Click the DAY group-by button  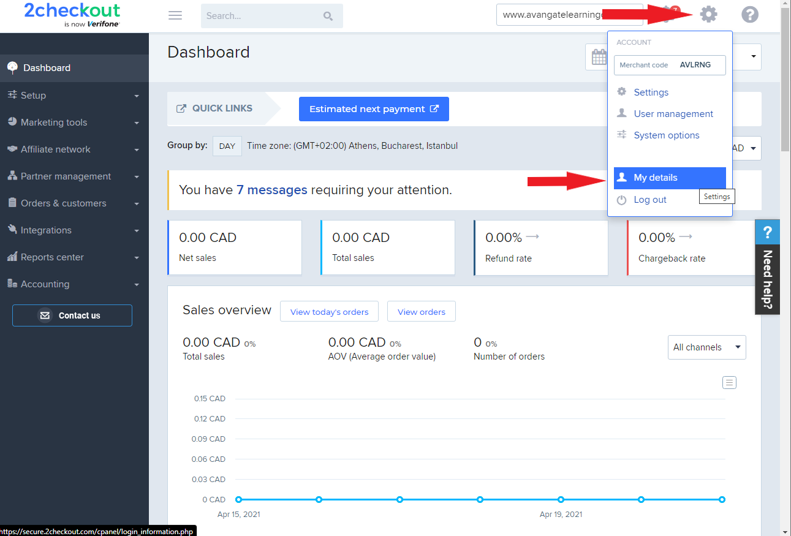tap(227, 146)
